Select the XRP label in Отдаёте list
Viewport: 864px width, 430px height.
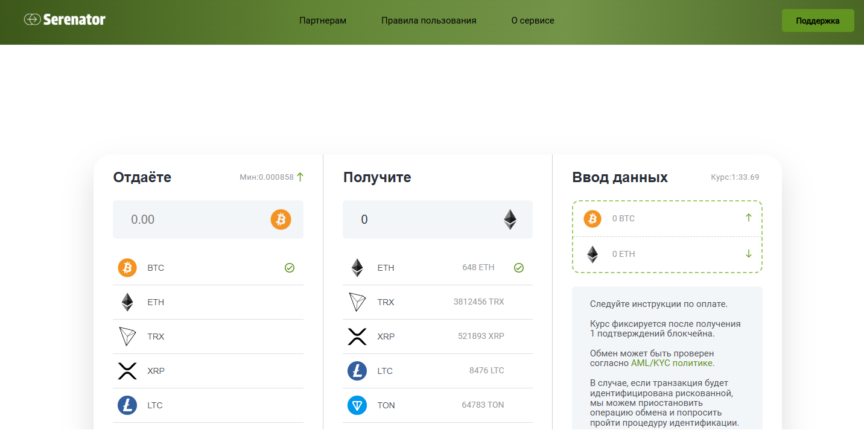156,371
